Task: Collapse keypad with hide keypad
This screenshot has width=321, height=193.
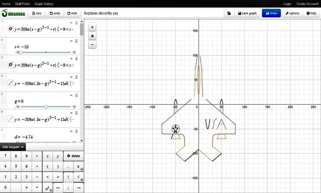Action: (x=13, y=147)
